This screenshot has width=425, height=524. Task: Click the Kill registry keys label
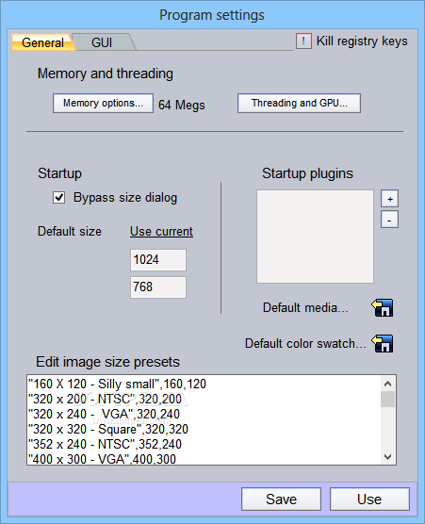point(362,41)
